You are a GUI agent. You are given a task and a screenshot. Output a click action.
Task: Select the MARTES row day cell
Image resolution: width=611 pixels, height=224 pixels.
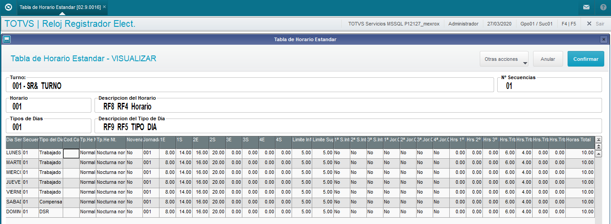click(14, 162)
